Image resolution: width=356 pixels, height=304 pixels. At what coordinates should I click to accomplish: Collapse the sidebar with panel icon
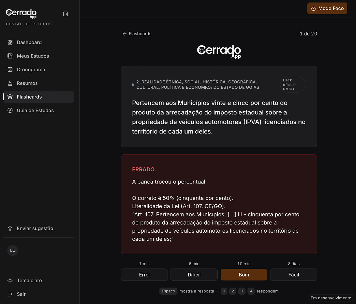(66, 14)
